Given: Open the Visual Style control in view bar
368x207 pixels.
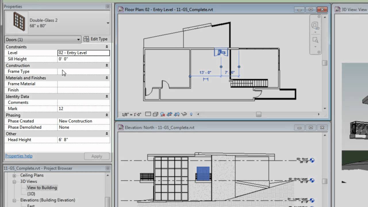Looking at the screenshot, I should [x=155, y=114].
